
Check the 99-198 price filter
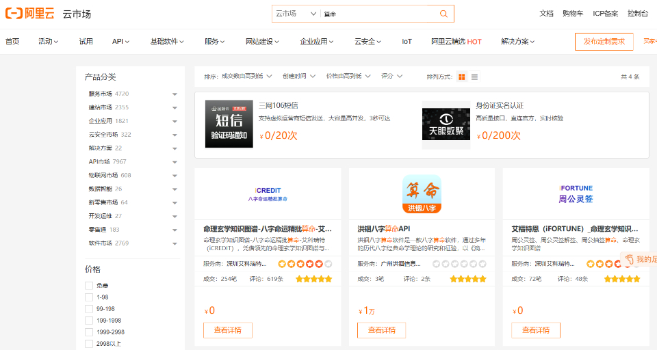(x=89, y=309)
